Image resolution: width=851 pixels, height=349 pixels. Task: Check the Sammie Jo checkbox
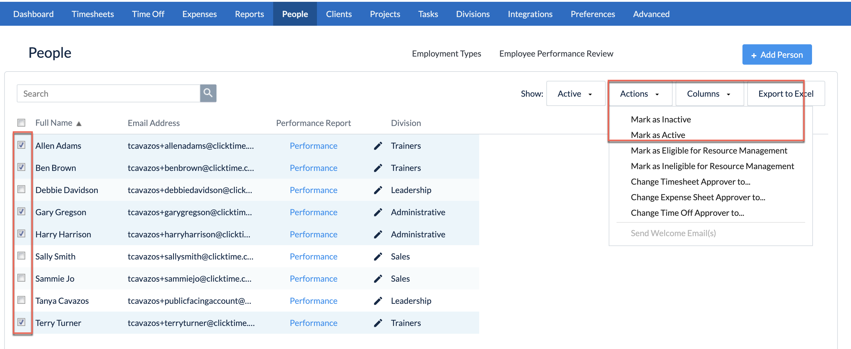point(22,277)
